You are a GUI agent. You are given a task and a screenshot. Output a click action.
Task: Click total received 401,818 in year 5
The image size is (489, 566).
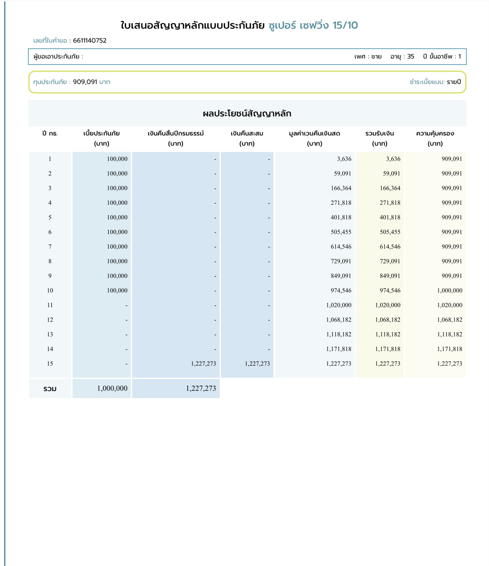click(390, 217)
